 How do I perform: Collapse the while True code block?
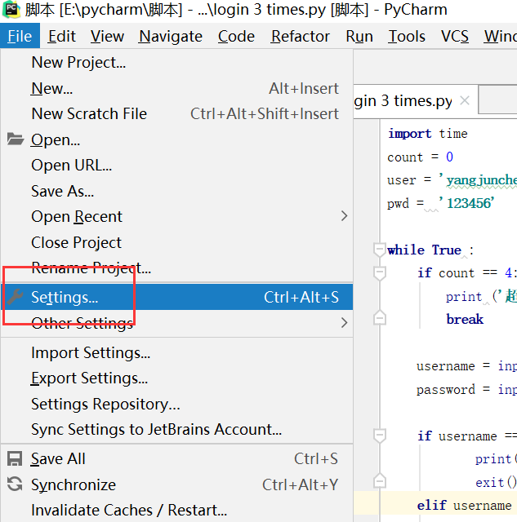(x=379, y=250)
